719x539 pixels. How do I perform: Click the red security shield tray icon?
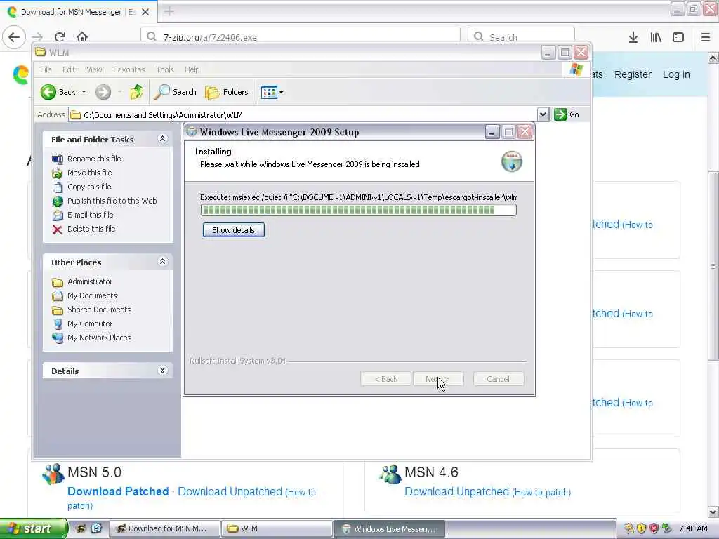654,528
